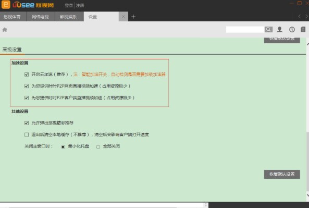Go to the home page icon

click(5, 30)
